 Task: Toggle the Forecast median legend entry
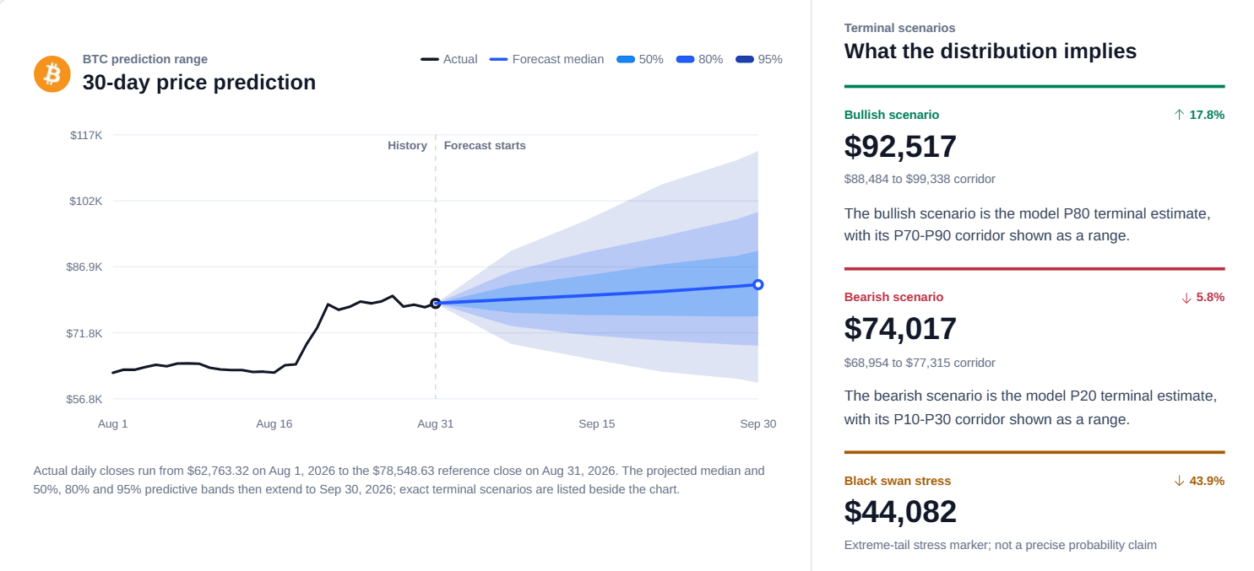coord(547,59)
